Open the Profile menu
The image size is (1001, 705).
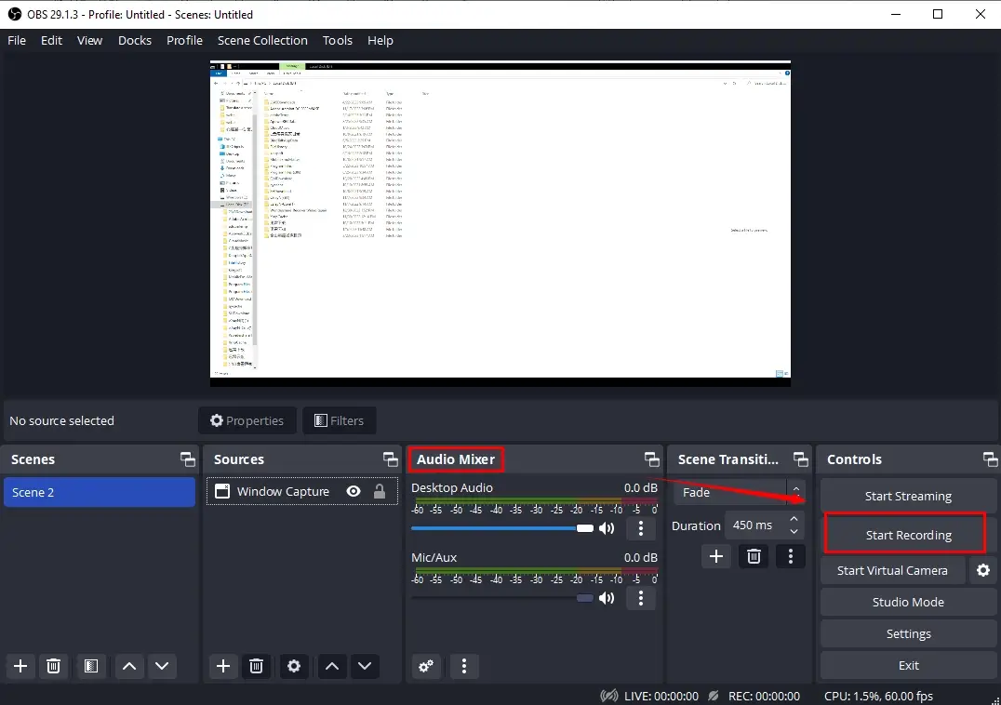click(184, 40)
